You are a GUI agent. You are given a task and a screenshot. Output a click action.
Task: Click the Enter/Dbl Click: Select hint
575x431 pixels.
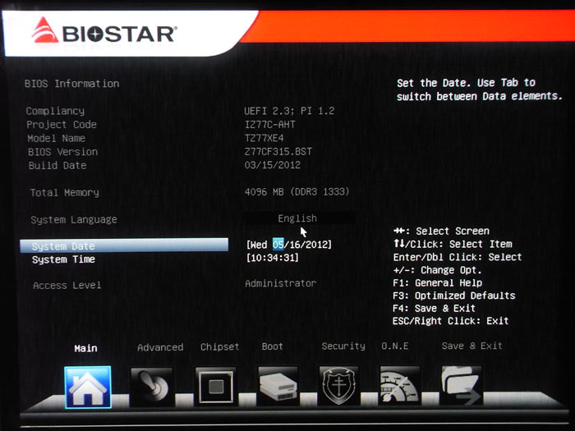[x=458, y=257]
